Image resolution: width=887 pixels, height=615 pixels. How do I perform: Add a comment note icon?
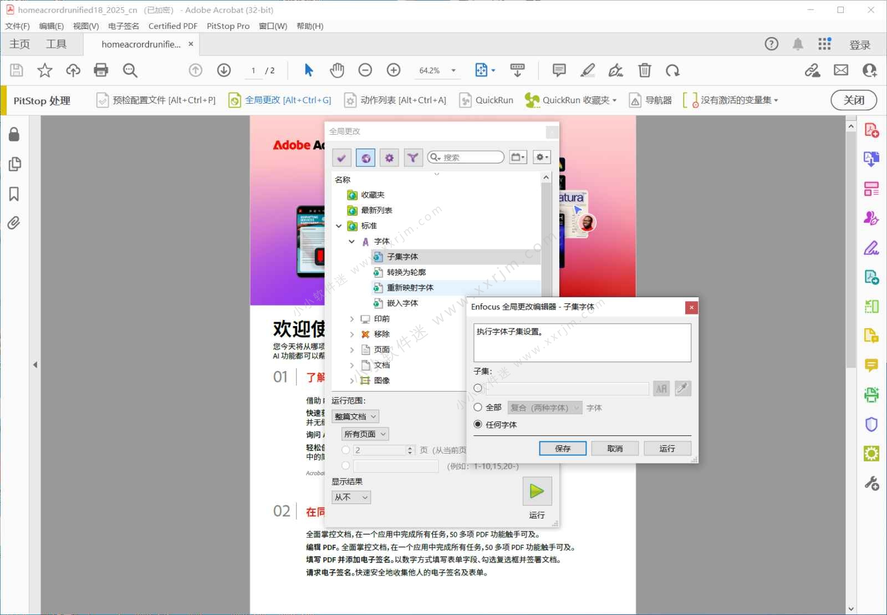click(559, 70)
